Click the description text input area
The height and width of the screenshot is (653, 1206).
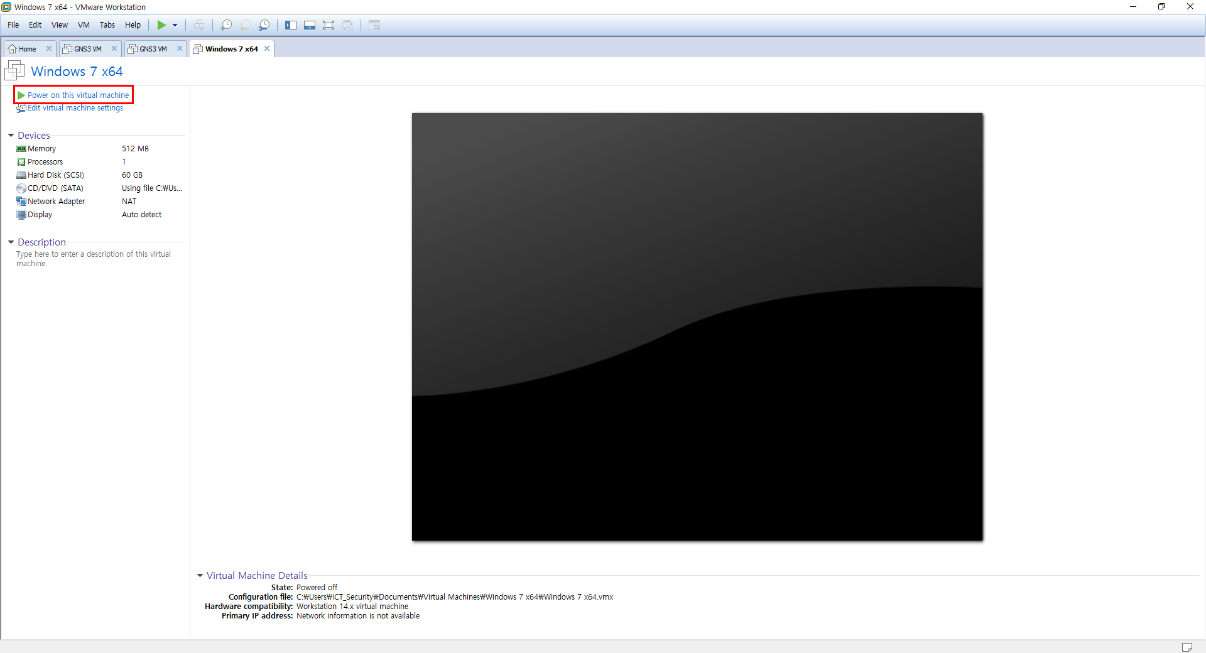click(94, 259)
